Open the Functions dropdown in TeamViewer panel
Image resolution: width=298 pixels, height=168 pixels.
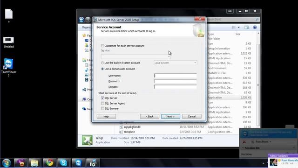262,142
